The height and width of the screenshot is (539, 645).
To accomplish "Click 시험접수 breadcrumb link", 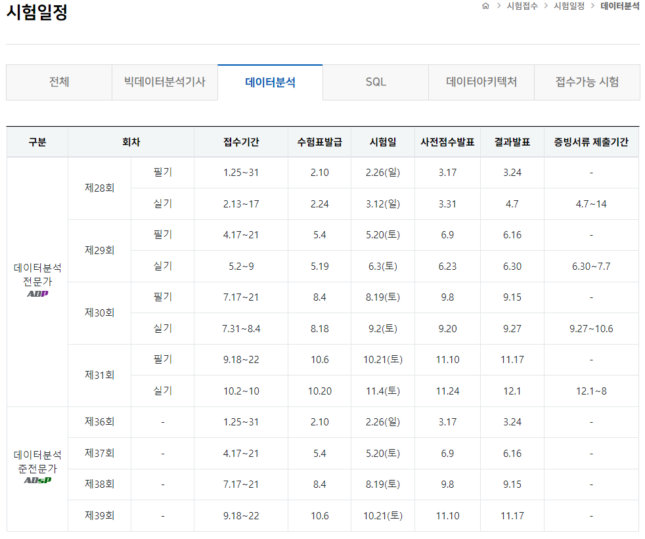I will 522,6.
